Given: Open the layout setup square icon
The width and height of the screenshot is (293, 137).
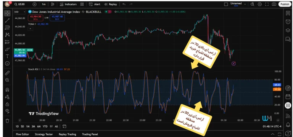Looking at the screenshot, I should (226, 4).
